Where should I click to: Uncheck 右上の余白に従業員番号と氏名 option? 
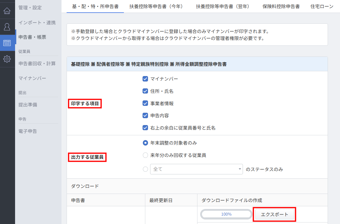click(x=145, y=128)
